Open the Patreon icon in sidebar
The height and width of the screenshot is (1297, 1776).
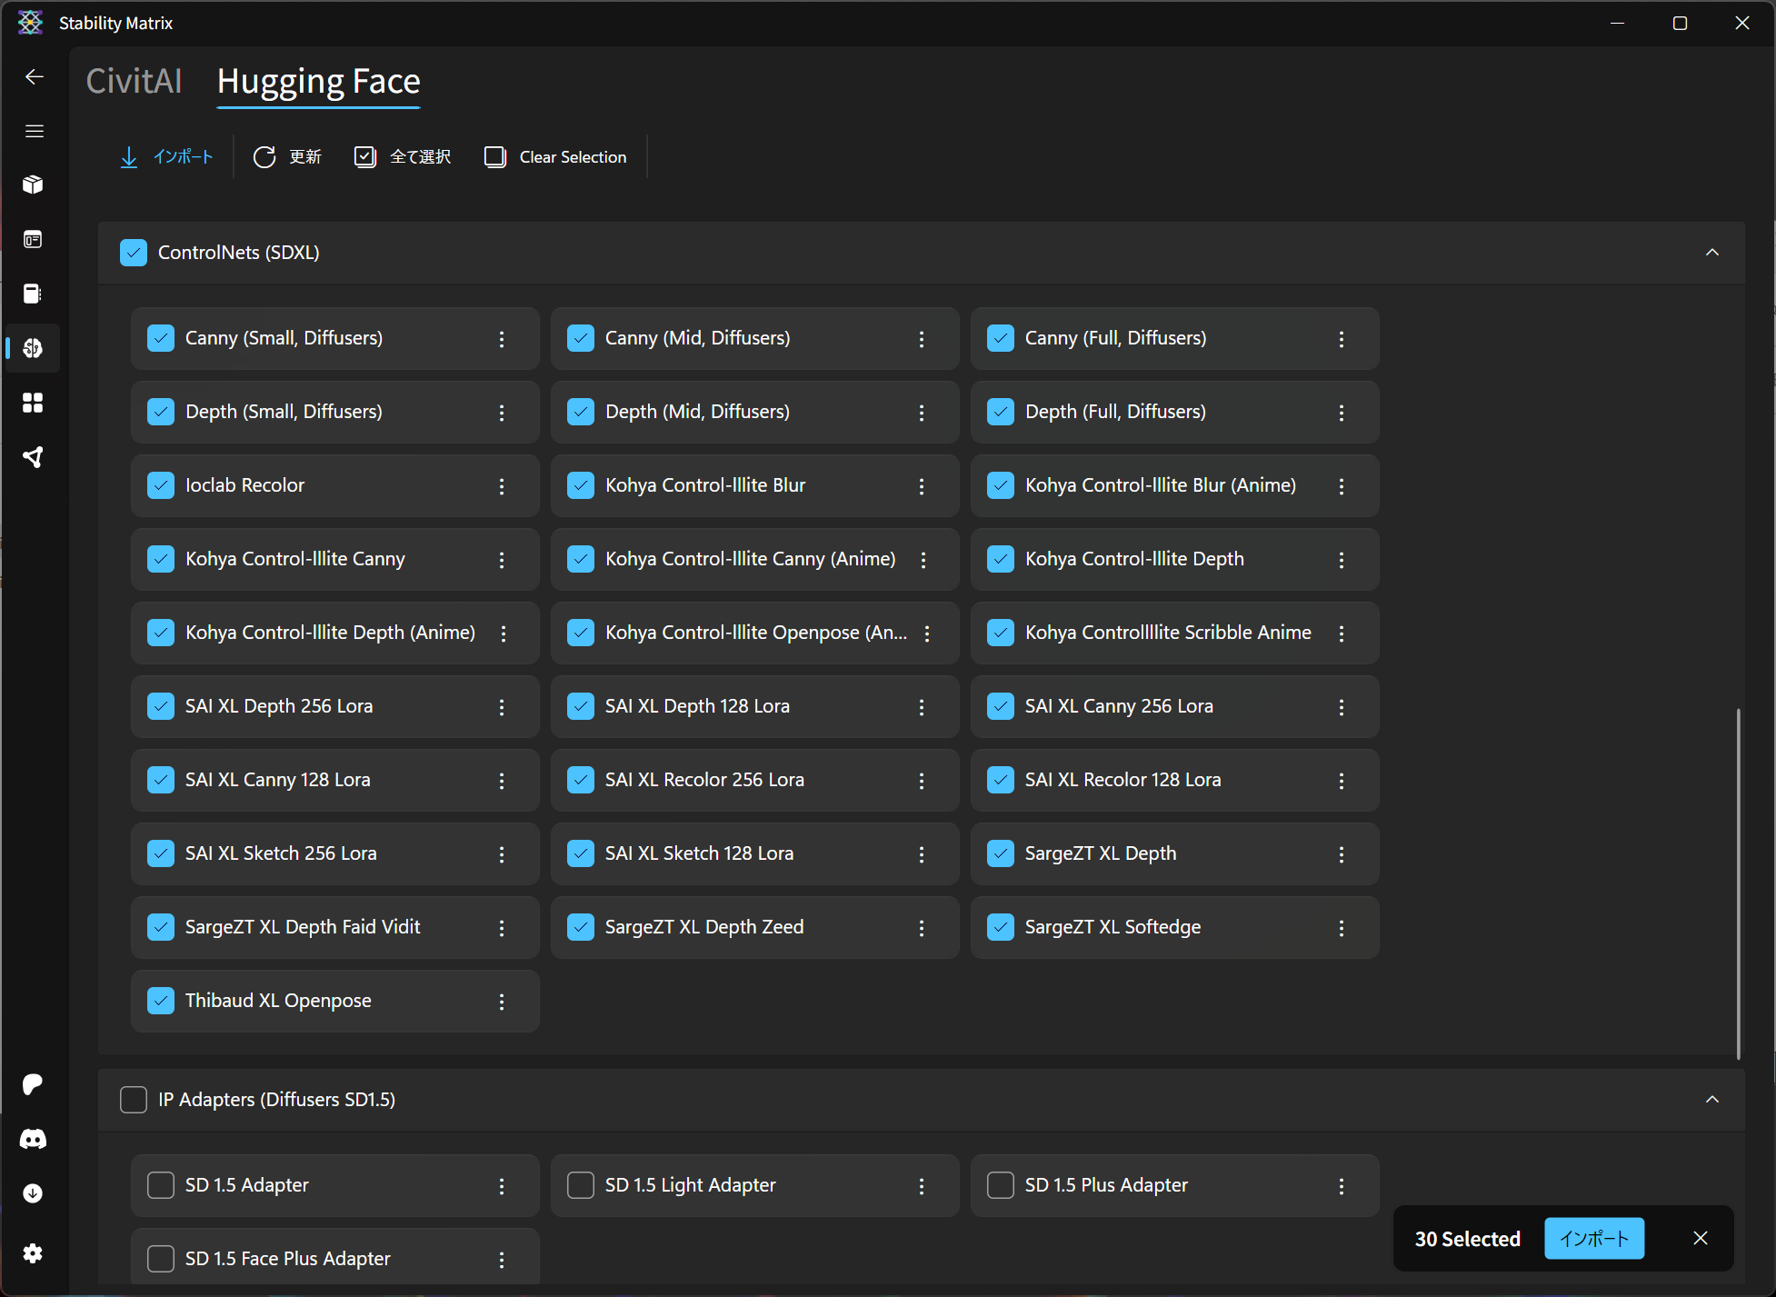pyautogui.click(x=34, y=1083)
